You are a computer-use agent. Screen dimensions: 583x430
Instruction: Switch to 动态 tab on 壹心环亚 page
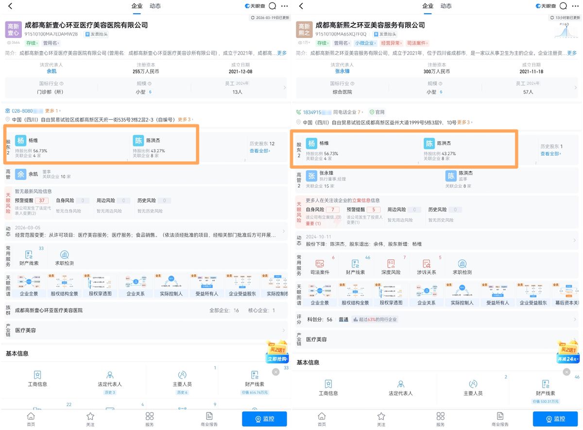(x=155, y=6)
